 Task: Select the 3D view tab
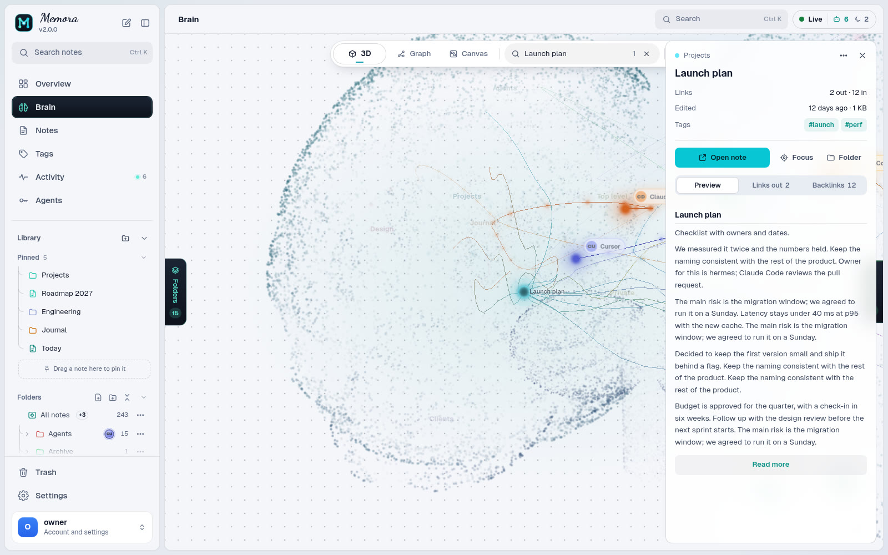pyautogui.click(x=360, y=54)
